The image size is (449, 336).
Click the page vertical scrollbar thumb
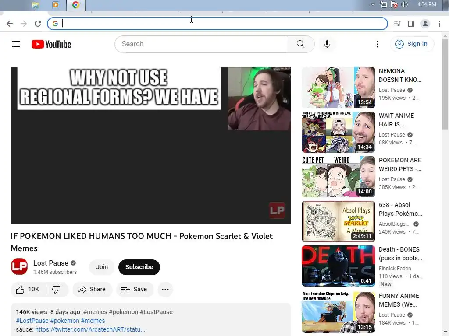pos(445,84)
